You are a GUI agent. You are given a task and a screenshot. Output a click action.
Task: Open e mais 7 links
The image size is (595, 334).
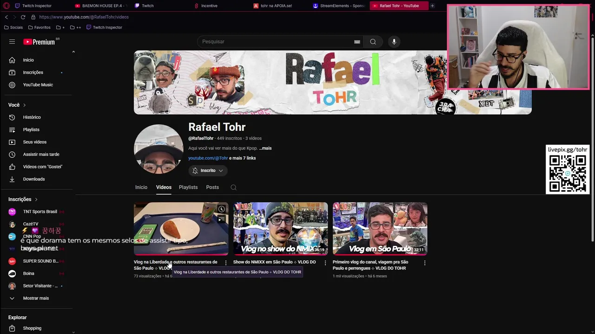pyautogui.click(x=242, y=158)
